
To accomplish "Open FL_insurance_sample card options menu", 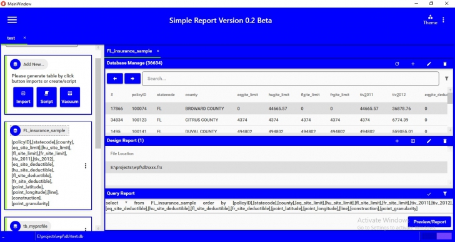I will click(85, 166).
